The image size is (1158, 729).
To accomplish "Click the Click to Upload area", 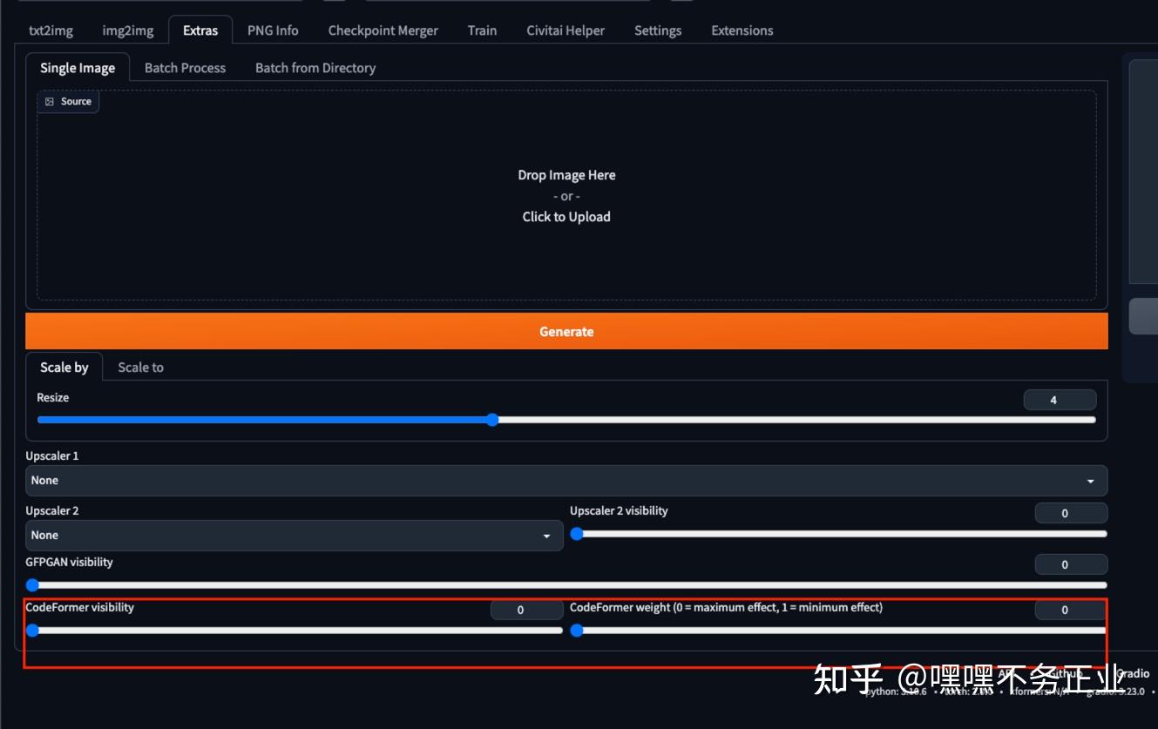I will (566, 216).
